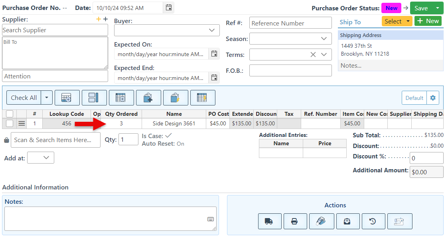Sort by the Qty Ordered column header
444x236 pixels.
pyautogui.click(x=121, y=114)
